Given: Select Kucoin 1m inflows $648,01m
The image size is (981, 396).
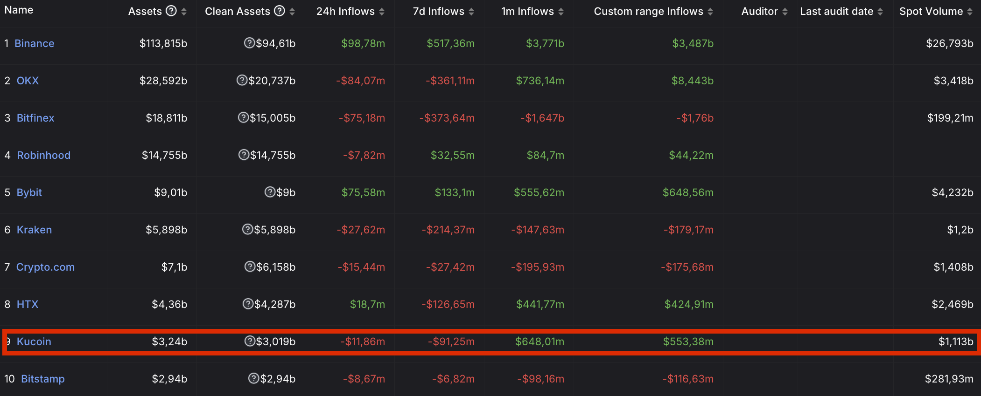Looking at the screenshot, I should 540,341.
